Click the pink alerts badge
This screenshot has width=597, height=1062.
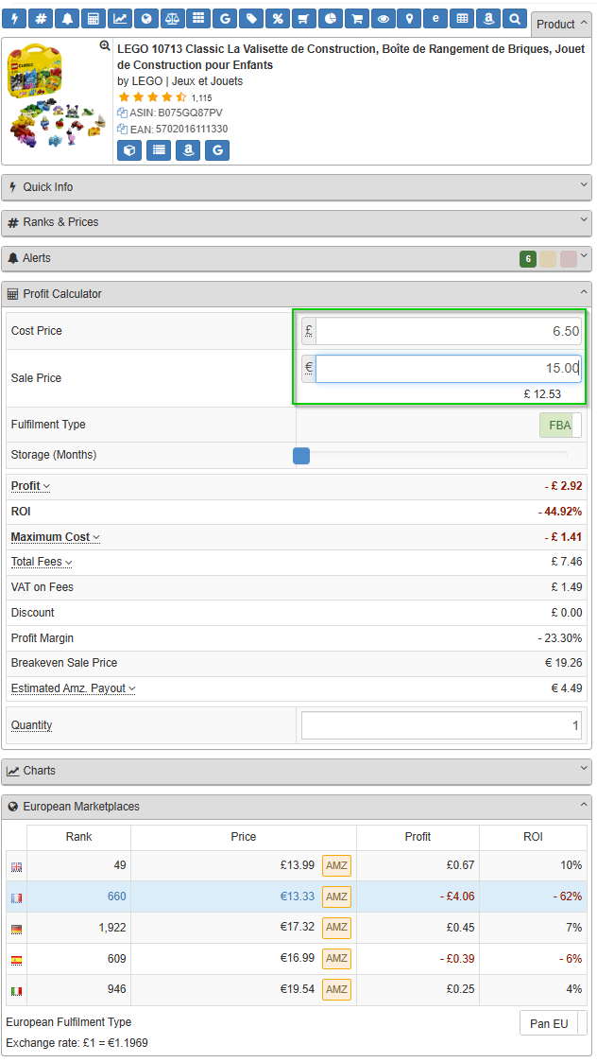pos(569,259)
